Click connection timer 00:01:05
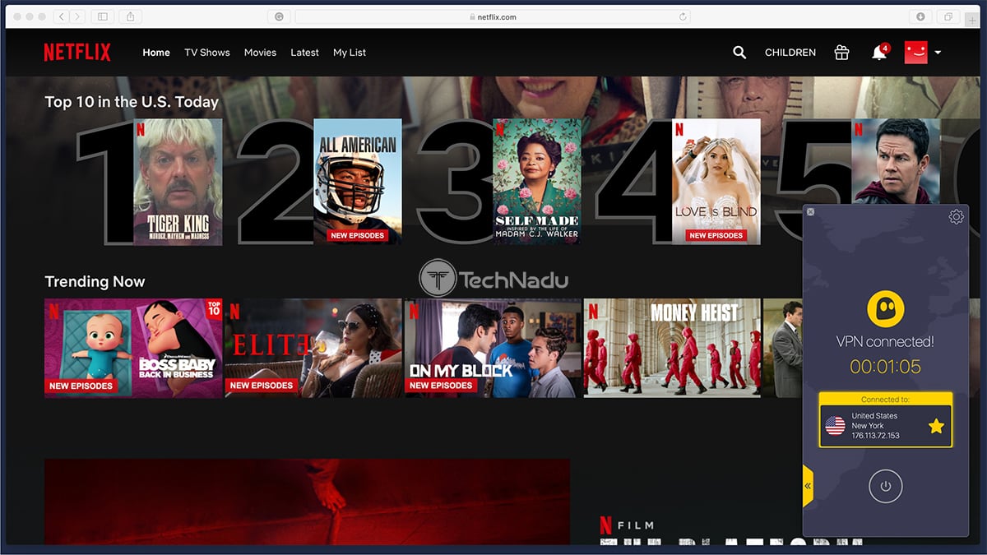Screen dimensions: 987x555 coord(885,367)
